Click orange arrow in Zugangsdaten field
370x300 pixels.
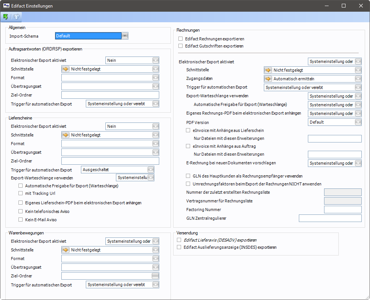[x=268, y=79]
